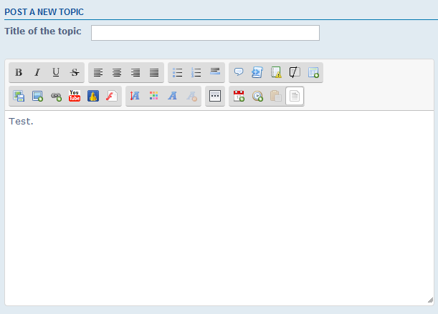Insert the current time

coord(257,96)
